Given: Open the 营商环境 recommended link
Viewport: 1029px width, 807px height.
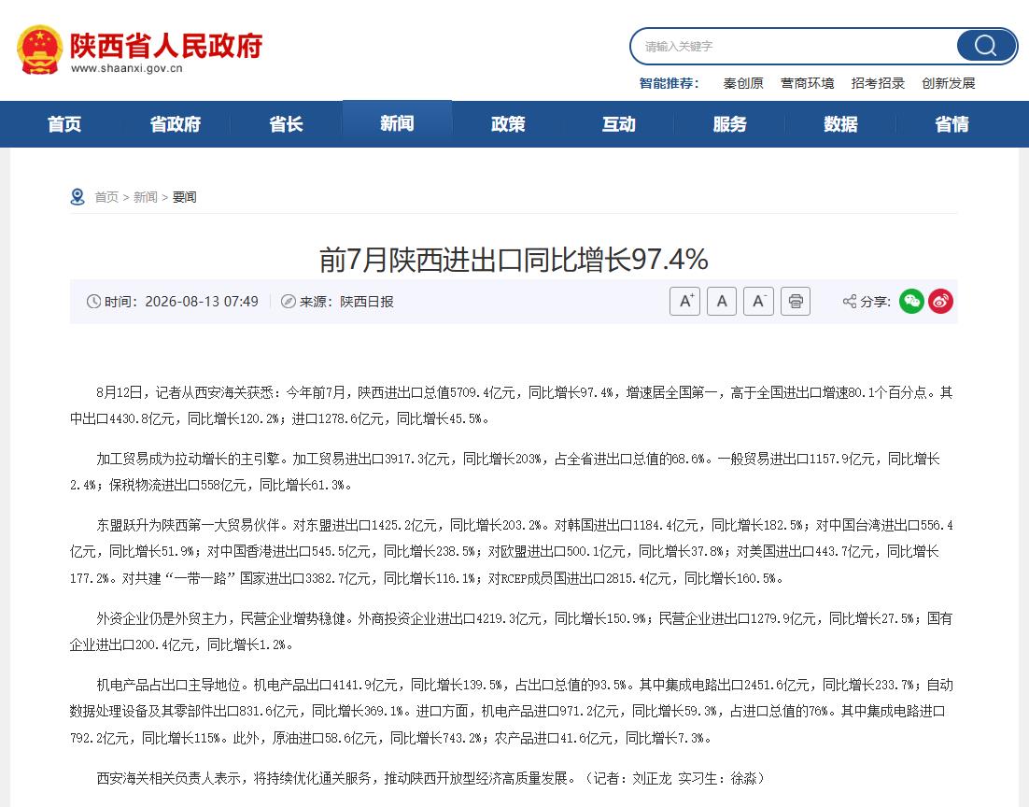Looking at the screenshot, I should pos(807,83).
